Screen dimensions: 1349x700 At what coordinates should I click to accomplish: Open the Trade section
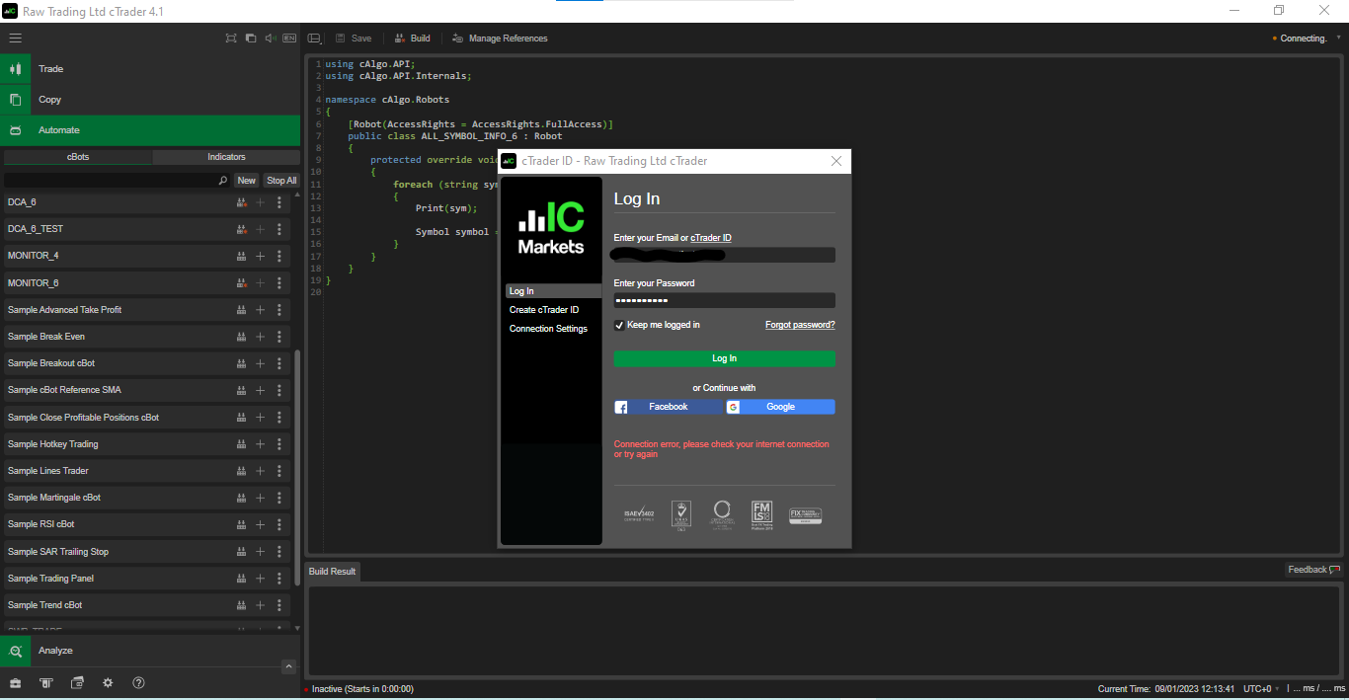[x=150, y=69]
